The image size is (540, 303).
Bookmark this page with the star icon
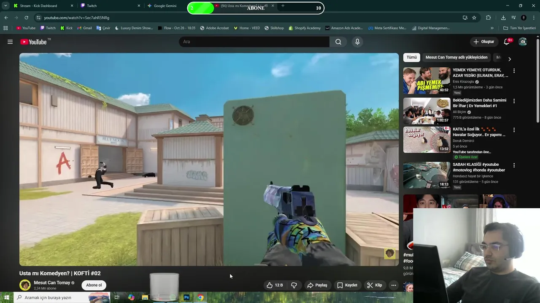[474, 18]
